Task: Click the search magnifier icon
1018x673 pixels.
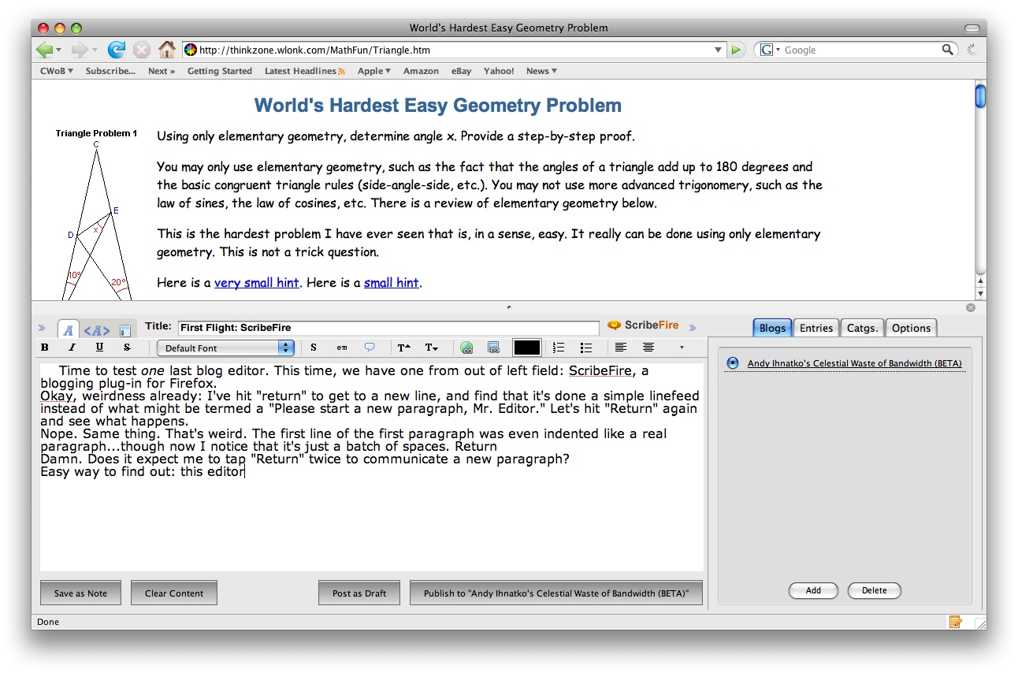Action: 948,50
